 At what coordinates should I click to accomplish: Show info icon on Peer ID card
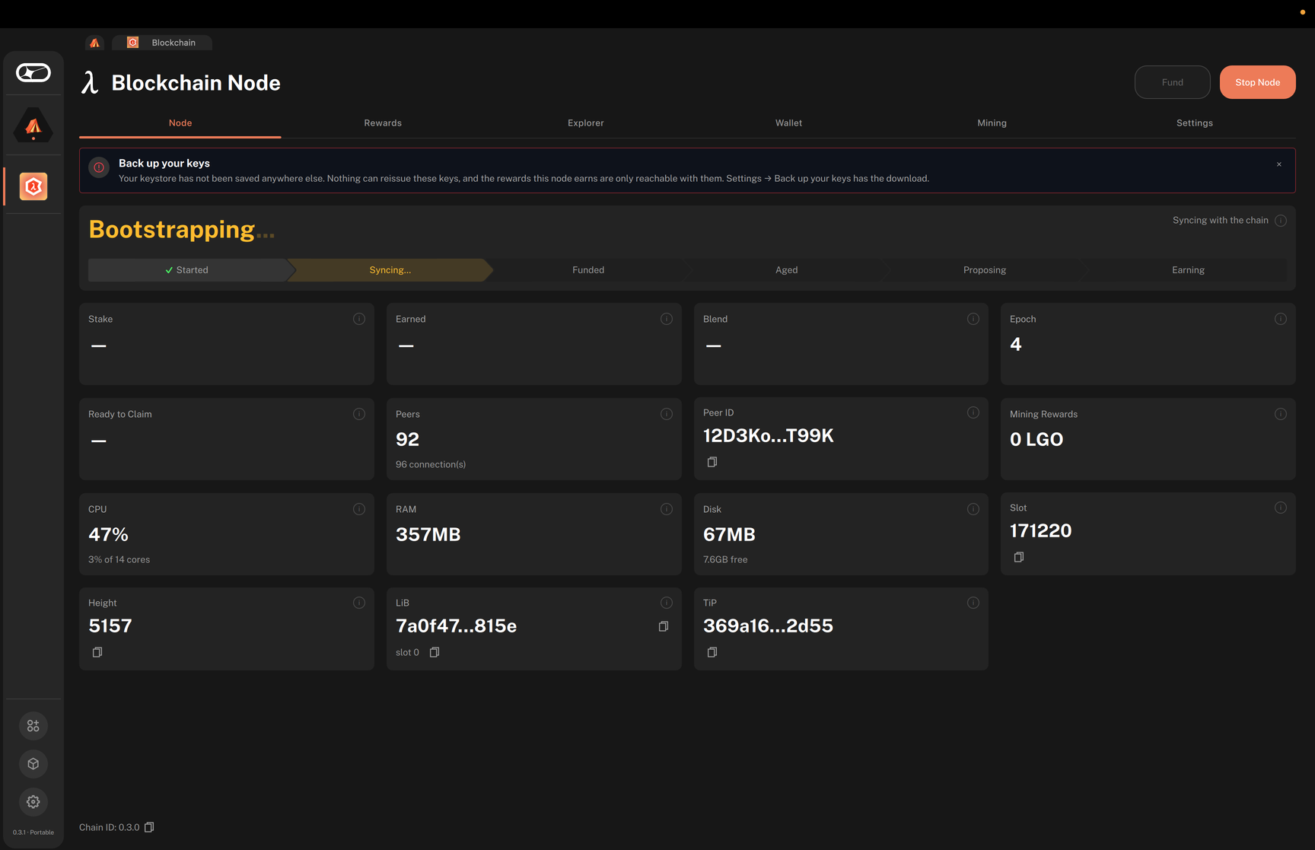click(x=973, y=412)
